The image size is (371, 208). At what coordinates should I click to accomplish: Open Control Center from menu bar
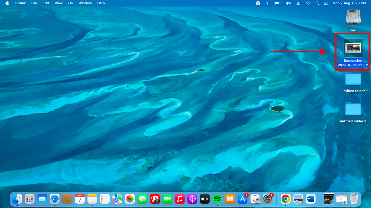(x=326, y=3)
